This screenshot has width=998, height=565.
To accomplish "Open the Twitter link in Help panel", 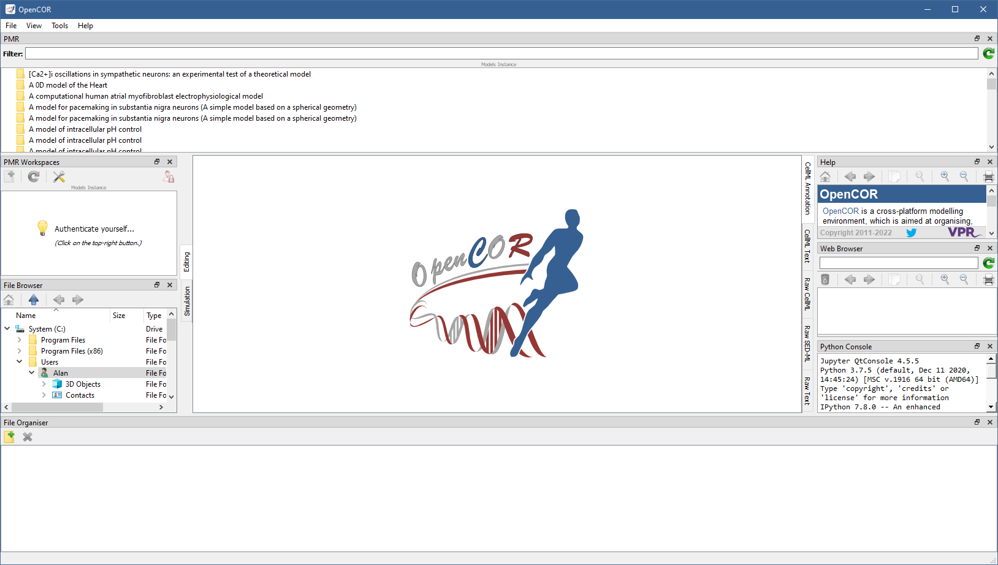I will pos(912,233).
